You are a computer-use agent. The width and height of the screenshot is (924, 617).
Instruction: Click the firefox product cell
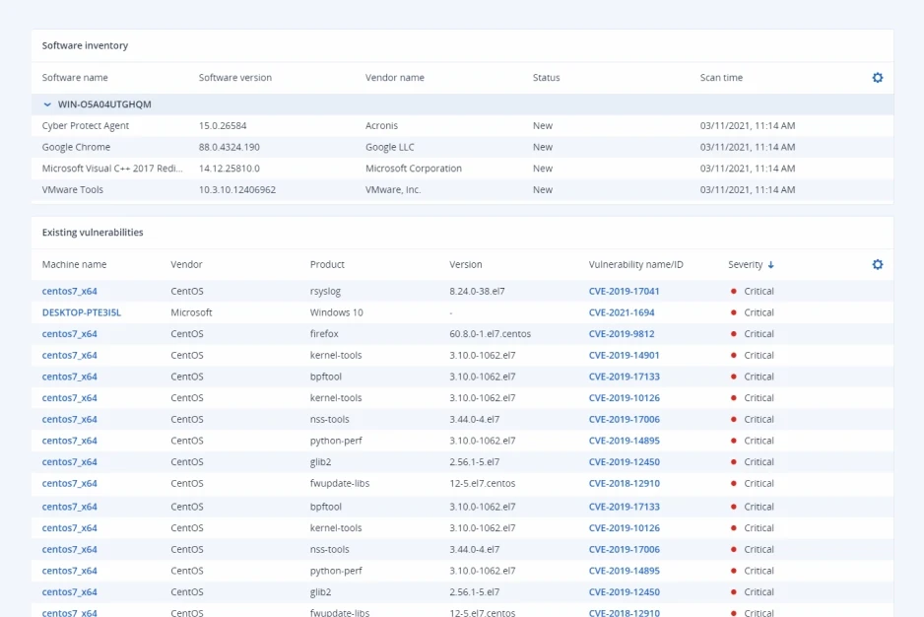coord(324,333)
